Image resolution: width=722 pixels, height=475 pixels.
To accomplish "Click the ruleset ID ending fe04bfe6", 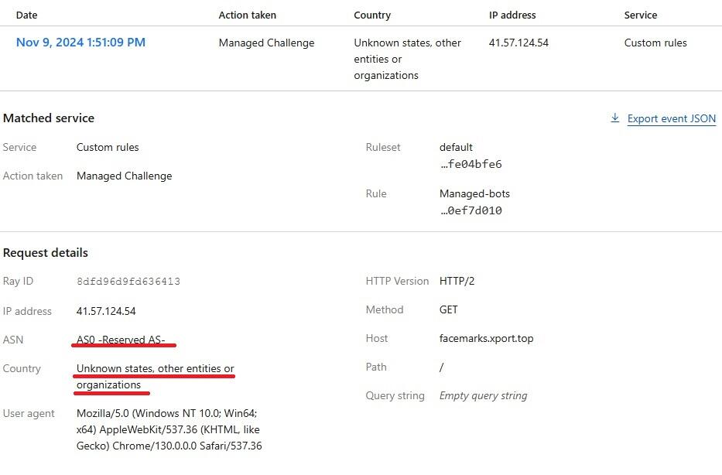I will (x=470, y=164).
